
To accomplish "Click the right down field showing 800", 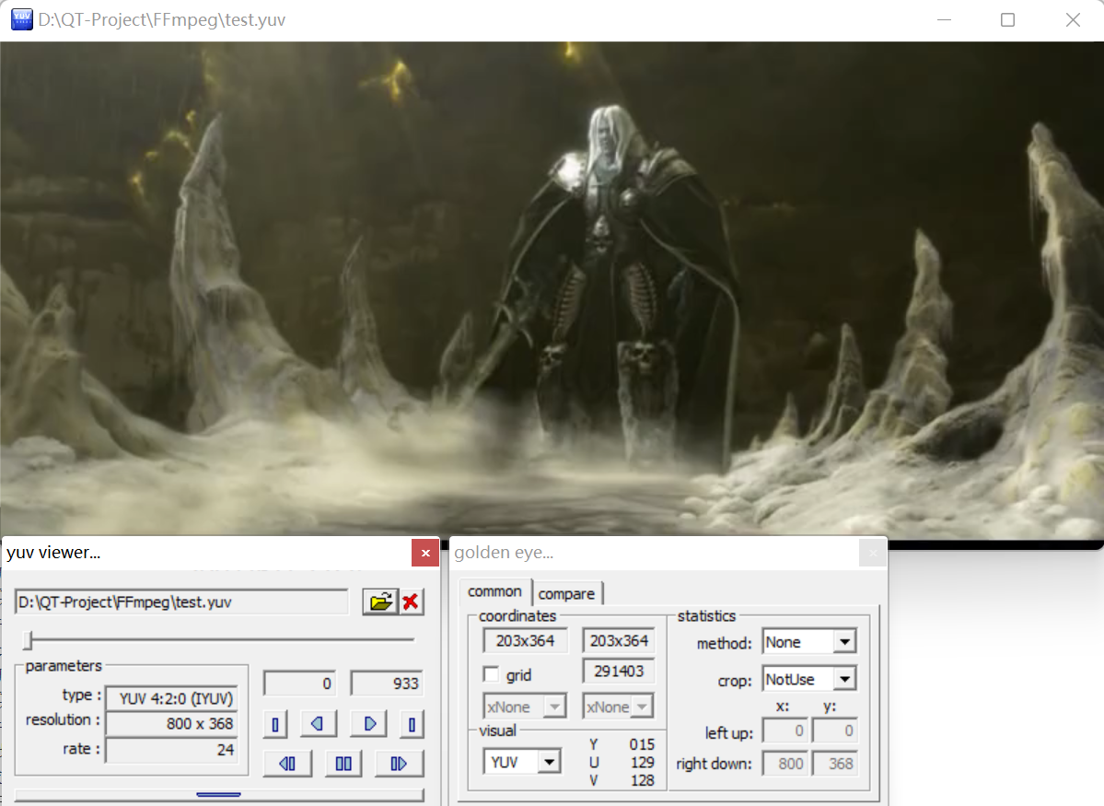I will (785, 764).
